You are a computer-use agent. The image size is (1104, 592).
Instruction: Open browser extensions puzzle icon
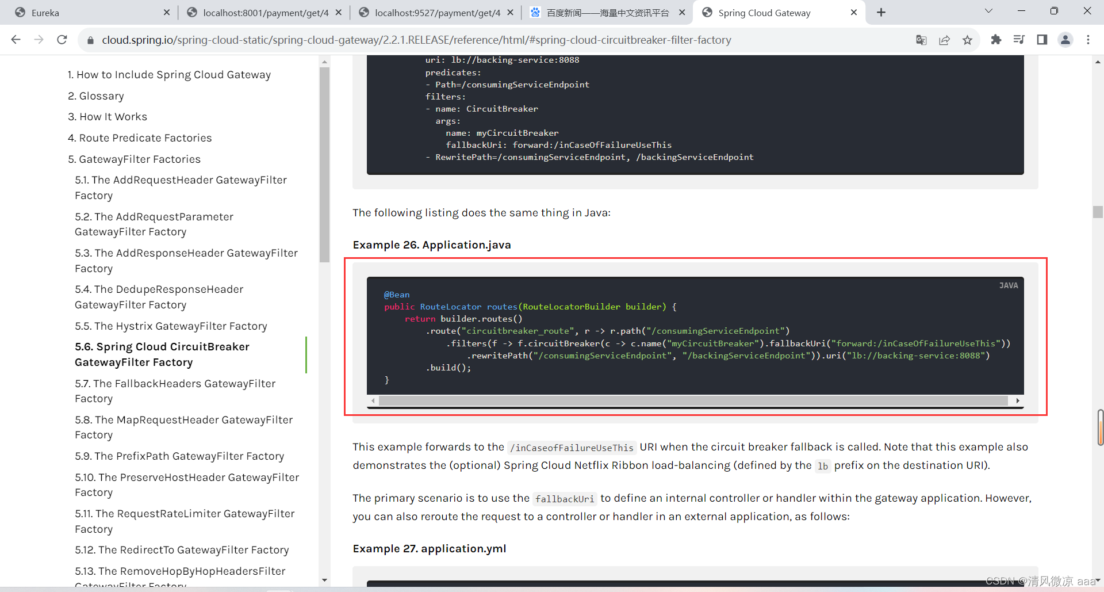996,40
